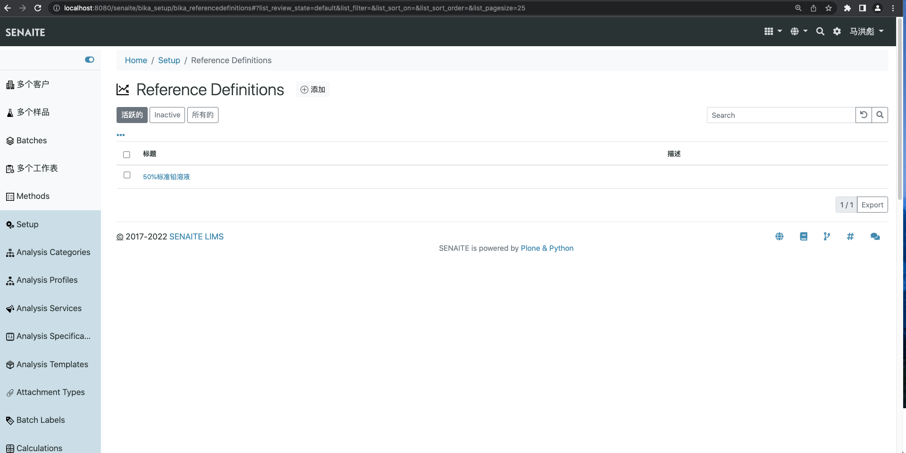Viewport: 906px width, 453px height.
Task: Open site setup gear icon in header
Action: pyautogui.click(x=837, y=31)
